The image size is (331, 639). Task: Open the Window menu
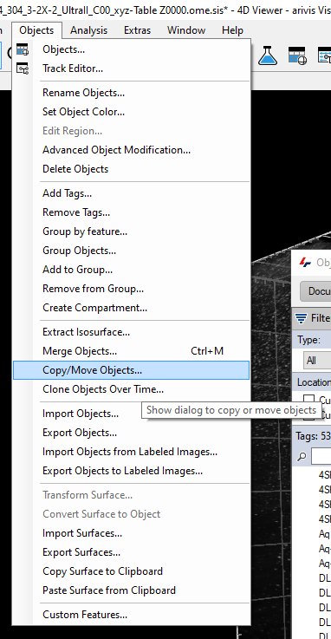click(186, 30)
